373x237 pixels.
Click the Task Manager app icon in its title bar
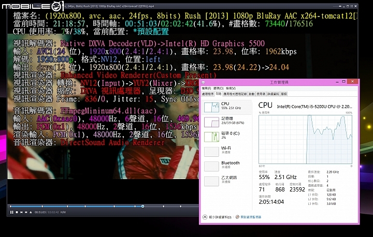pos(204,82)
